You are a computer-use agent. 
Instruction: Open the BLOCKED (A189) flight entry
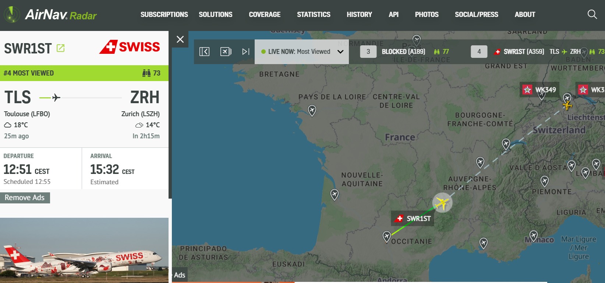pyautogui.click(x=403, y=52)
